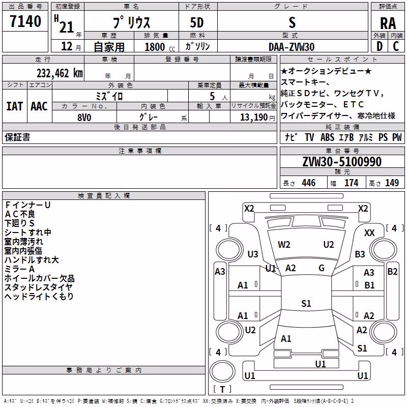
Task: Click the height value 149
Action: pyautogui.click(x=392, y=183)
